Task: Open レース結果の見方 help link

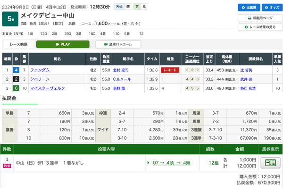Action: coord(259,27)
